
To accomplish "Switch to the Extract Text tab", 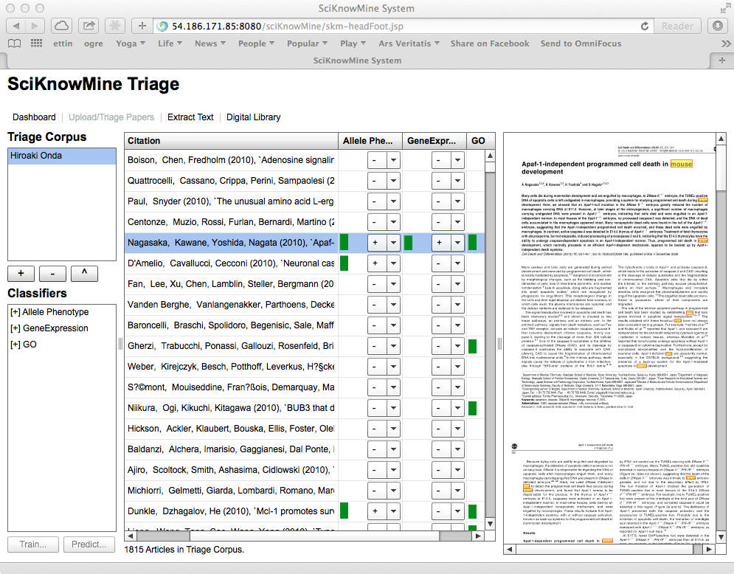I will (x=190, y=117).
